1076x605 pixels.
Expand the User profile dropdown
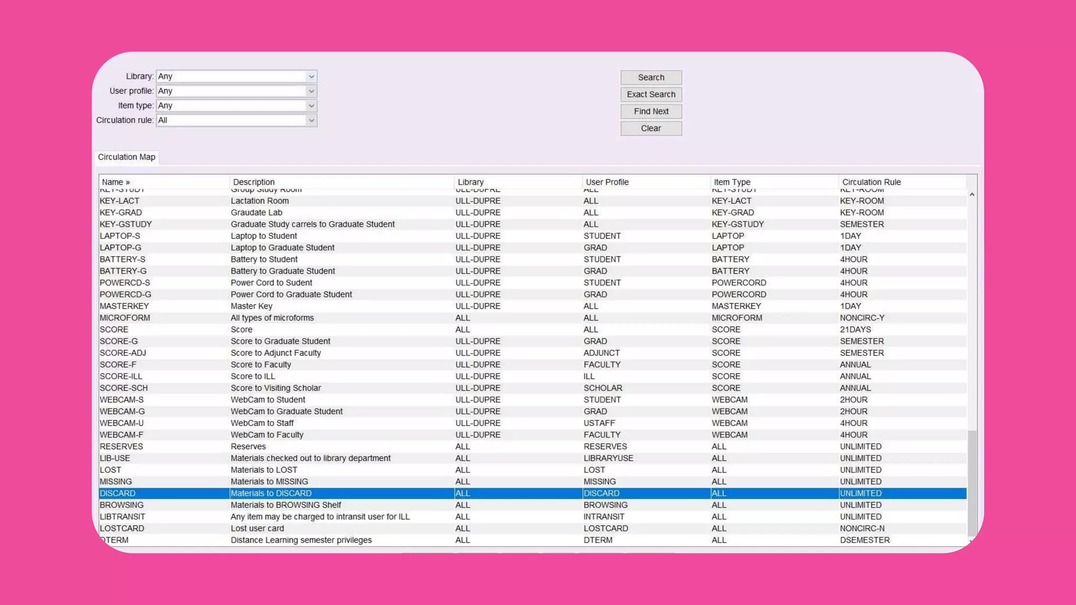point(311,91)
